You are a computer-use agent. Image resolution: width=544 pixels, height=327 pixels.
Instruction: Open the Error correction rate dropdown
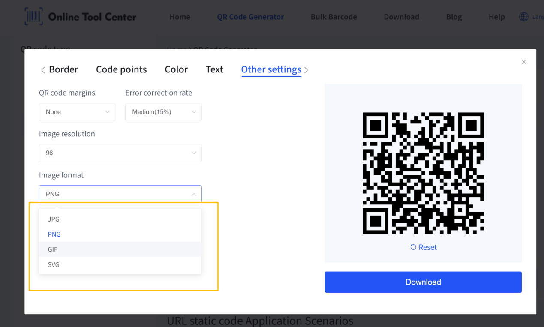[163, 112]
